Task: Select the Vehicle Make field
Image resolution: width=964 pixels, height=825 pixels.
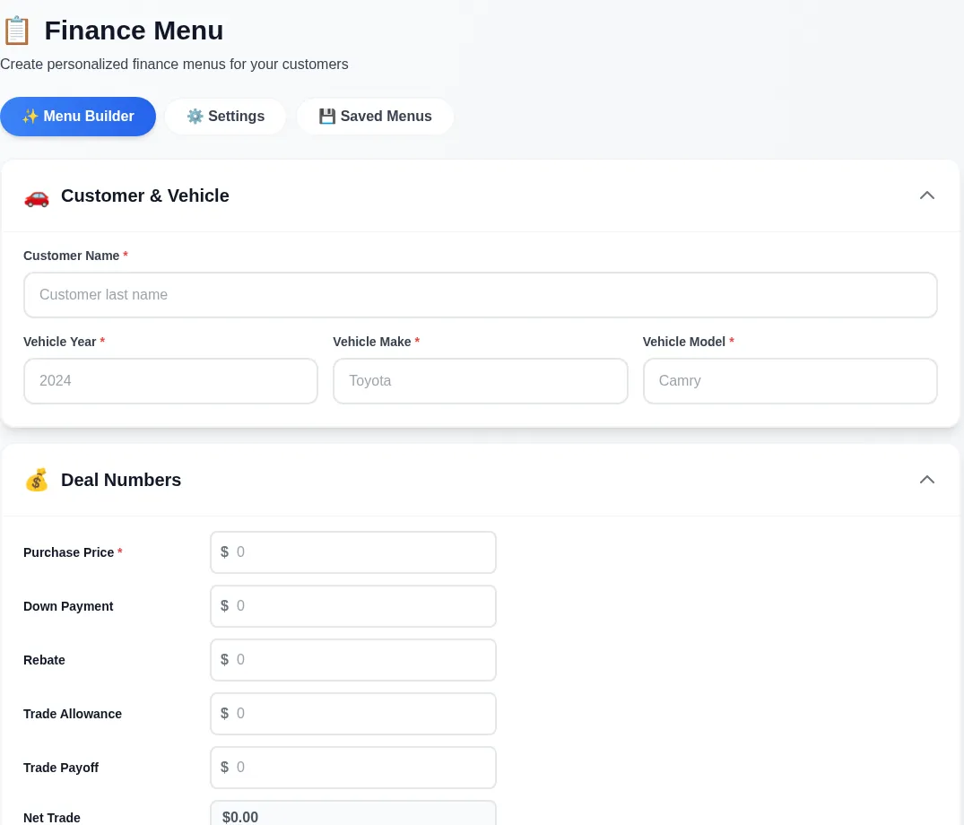Action: tap(481, 381)
